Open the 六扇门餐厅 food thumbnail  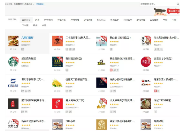click(13, 41)
